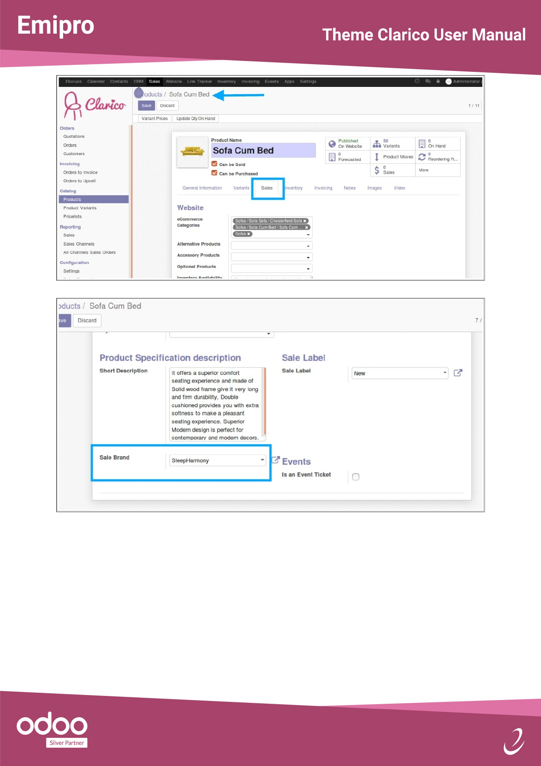The width and height of the screenshot is (541, 766).
Task: Switch to the Invoicing product tab
Action: point(323,188)
